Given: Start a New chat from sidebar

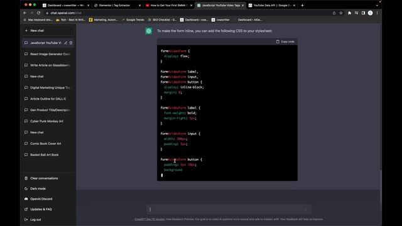Looking at the screenshot, I should tap(48, 31).
